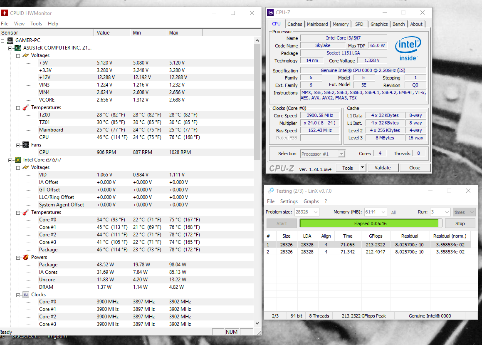Click the Core Speed 3900.58 MHz value

pos(320,115)
